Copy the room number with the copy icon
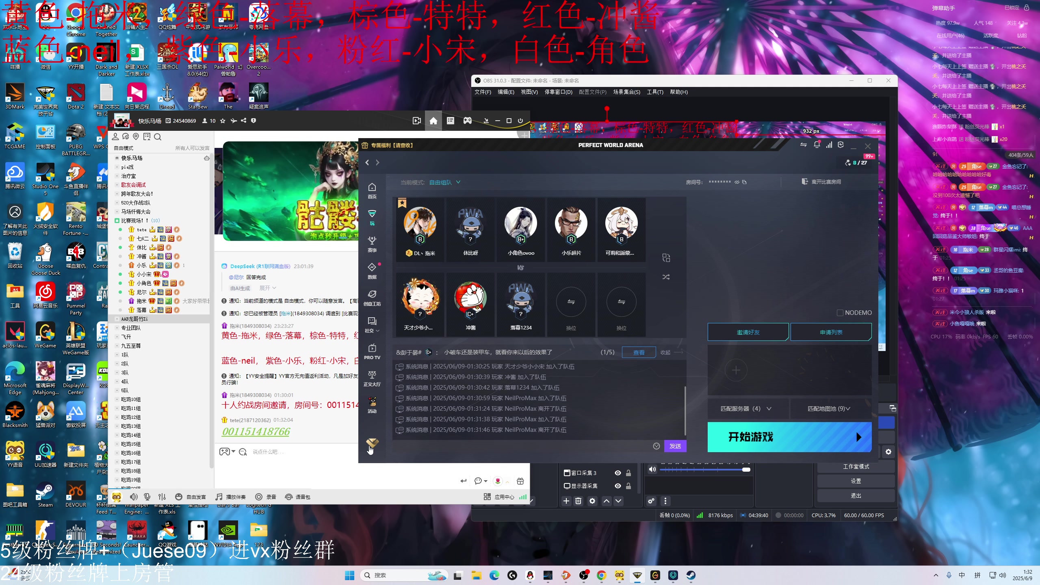Viewport: 1040px width, 585px height. click(x=744, y=182)
